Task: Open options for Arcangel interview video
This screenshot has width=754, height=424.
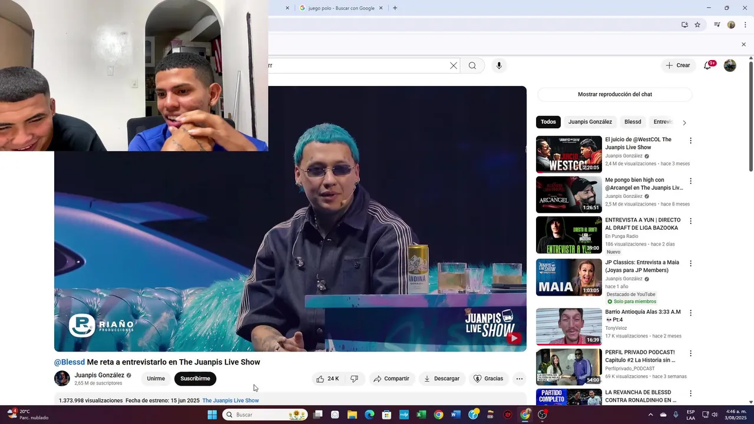Action: [x=690, y=181]
